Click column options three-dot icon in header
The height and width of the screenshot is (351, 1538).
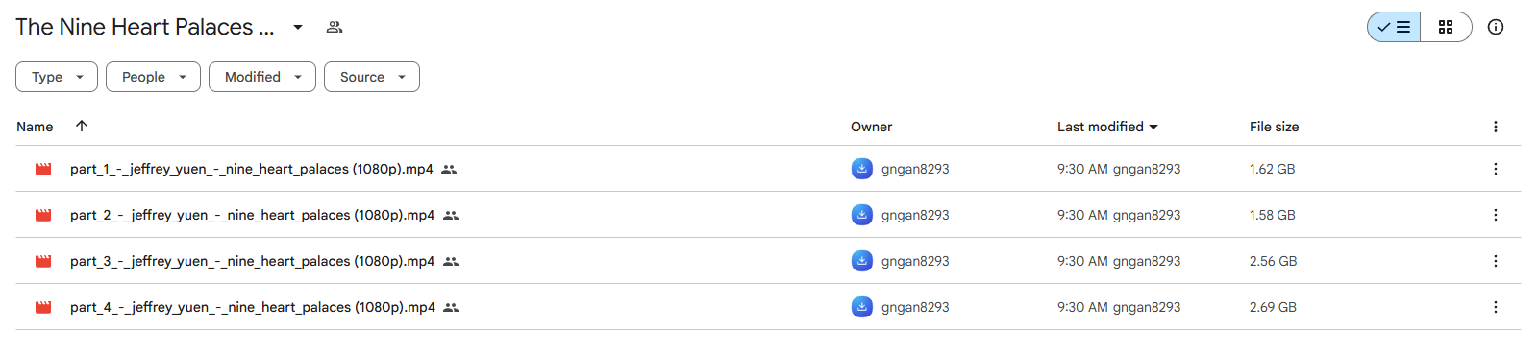[1495, 127]
